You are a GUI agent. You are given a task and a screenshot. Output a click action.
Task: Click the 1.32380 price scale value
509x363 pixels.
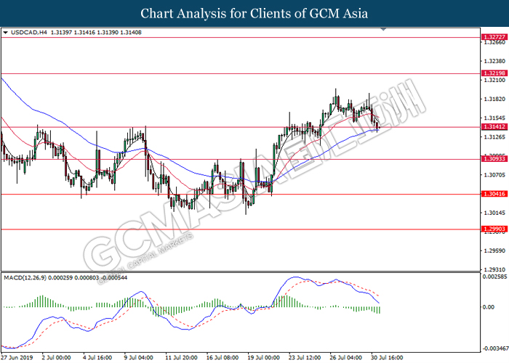click(x=494, y=61)
